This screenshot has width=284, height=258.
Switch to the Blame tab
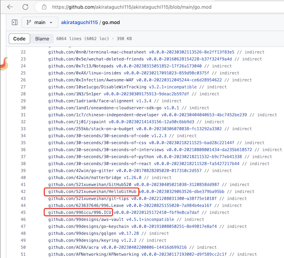(x=42, y=39)
